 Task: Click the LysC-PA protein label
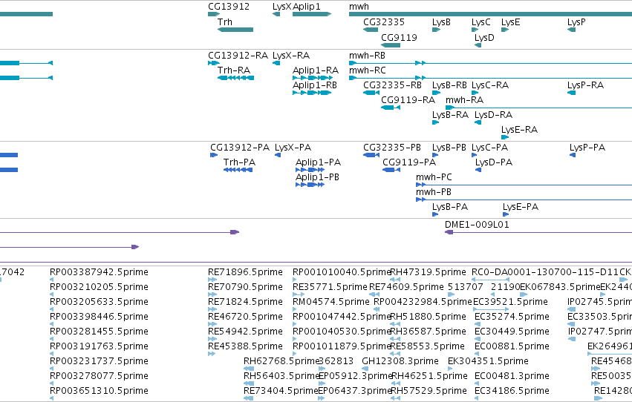point(489,148)
